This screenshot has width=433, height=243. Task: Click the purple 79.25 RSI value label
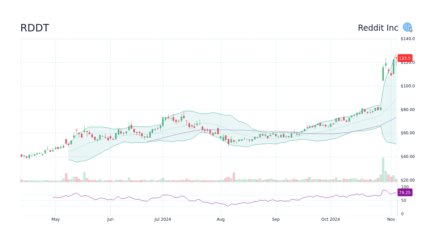[x=405, y=193]
